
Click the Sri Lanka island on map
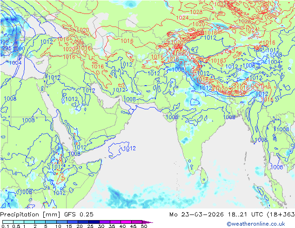(203, 176)
